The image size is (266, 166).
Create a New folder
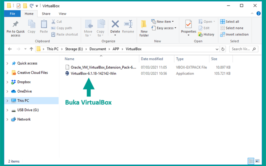pyautogui.click(x=144, y=28)
